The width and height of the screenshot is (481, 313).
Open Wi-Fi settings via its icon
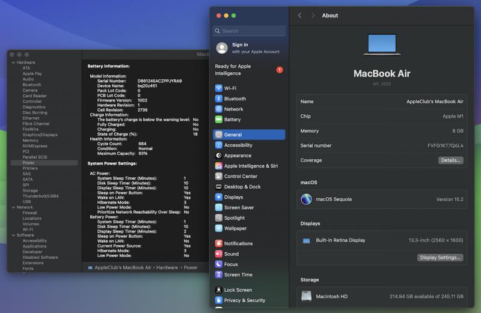pos(218,88)
